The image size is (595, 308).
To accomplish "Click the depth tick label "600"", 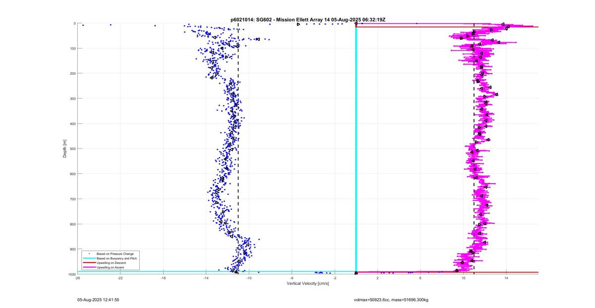I will tap(72, 174).
